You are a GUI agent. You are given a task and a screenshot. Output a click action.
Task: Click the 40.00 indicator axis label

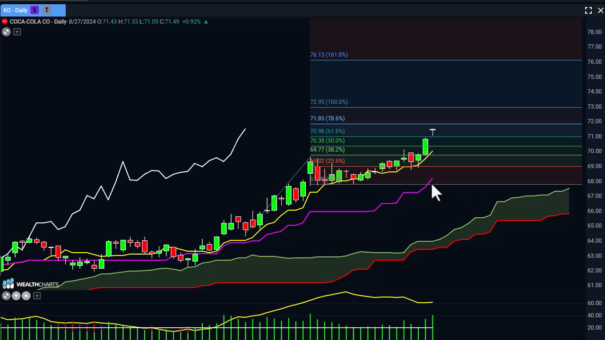coord(594,315)
